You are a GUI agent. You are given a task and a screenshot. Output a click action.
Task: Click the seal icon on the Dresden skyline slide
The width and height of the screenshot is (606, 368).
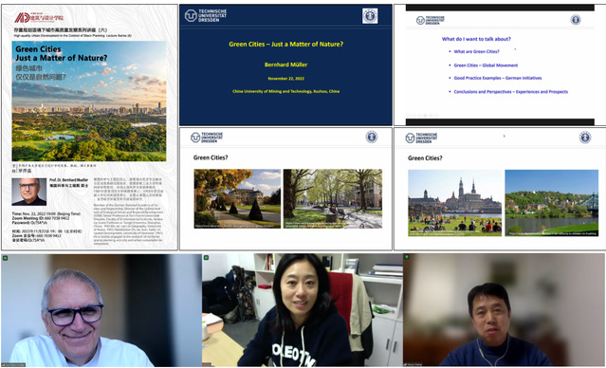tap(585, 138)
